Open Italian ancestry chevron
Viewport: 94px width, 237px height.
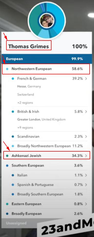pyautogui.click(x=86, y=175)
